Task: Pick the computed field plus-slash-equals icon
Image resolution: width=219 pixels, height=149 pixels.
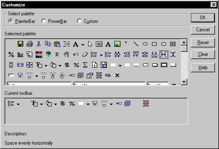Action: (11, 55)
